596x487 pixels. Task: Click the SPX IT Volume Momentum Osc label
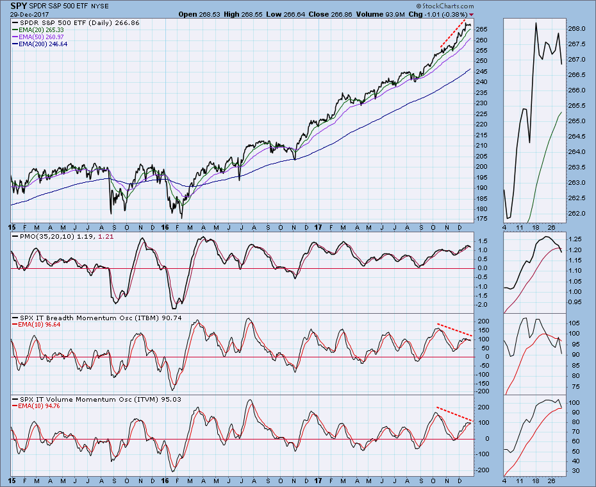[88, 399]
